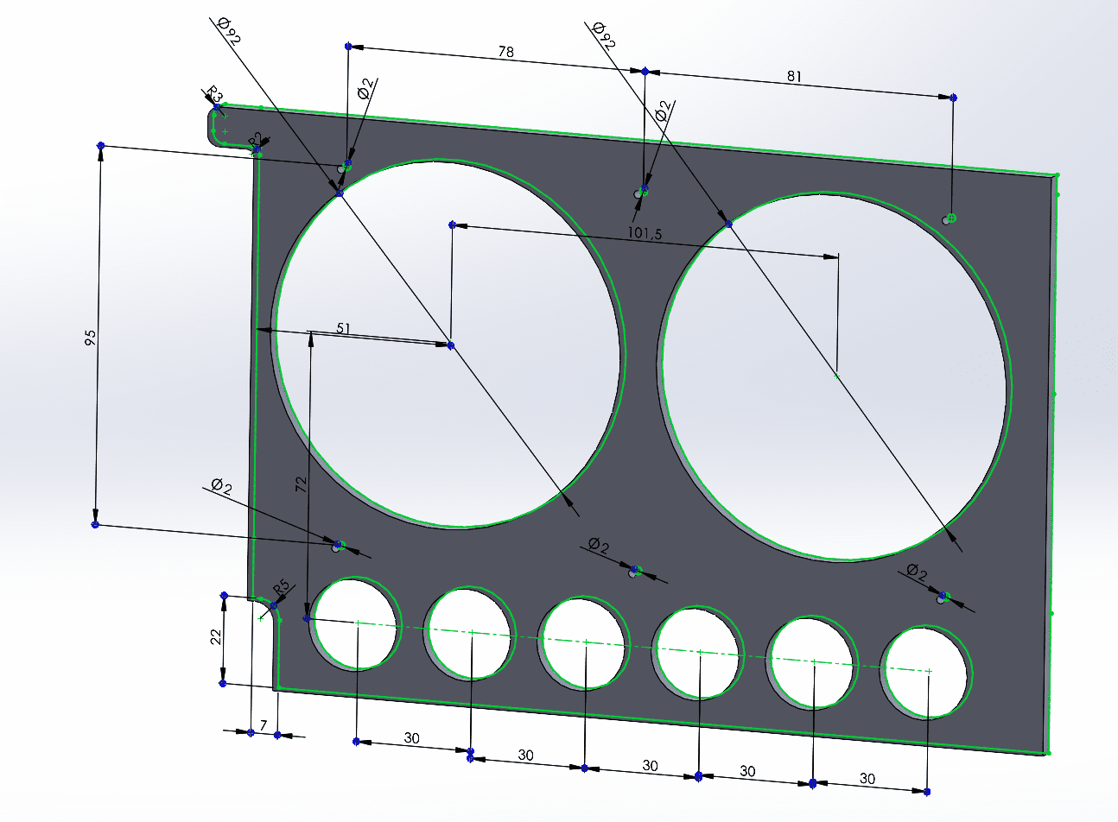Image resolution: width=1118 pixels, height=822 pixels.
Task: Select the 78 dimension along the top
Action: click(505, 52)
